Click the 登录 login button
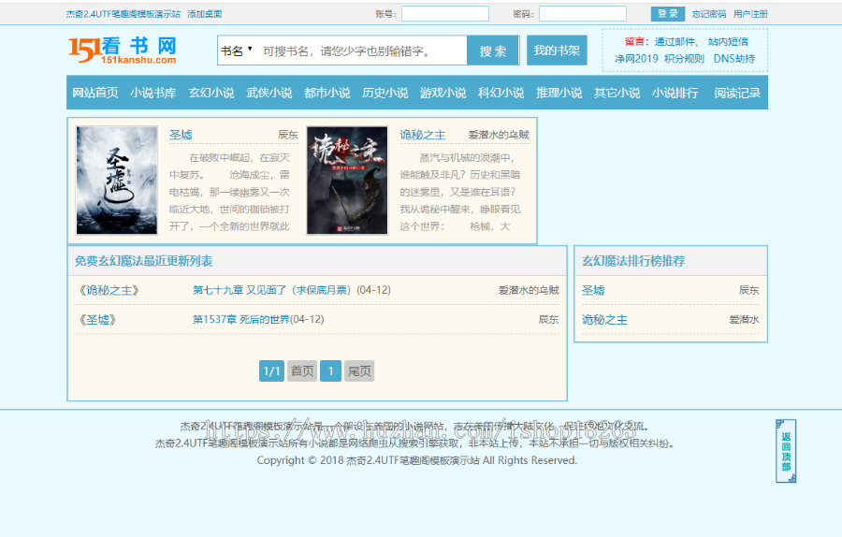This screenshot has width=842, height=537. (667, 14)
